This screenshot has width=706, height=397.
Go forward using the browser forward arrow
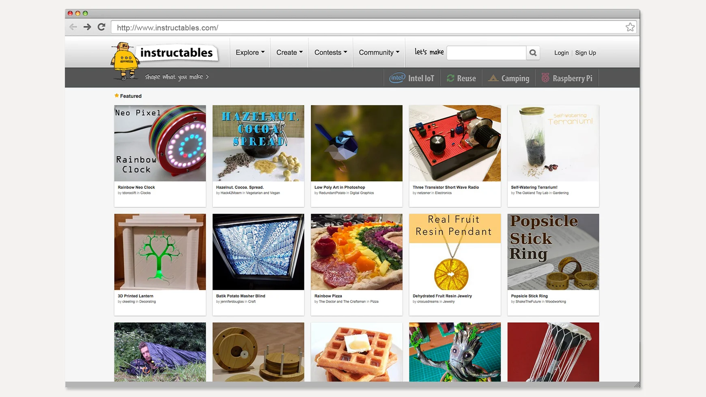[87, 27]
